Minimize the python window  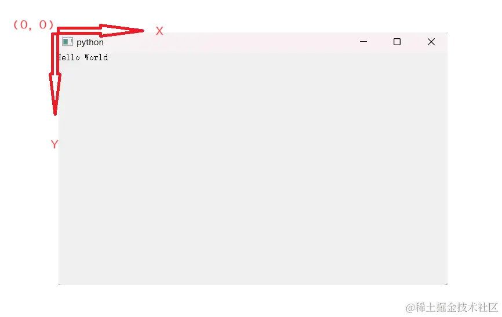(363, 42)
